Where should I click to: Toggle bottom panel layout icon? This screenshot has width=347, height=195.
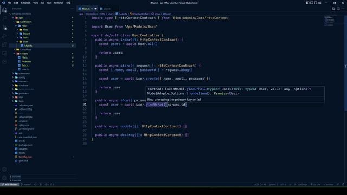(312, 3)
